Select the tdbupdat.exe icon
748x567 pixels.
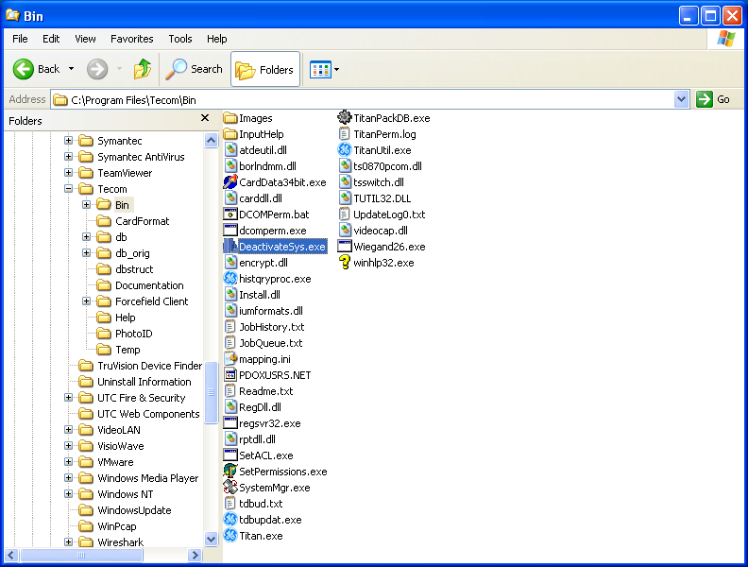click(x=230, y=519)
